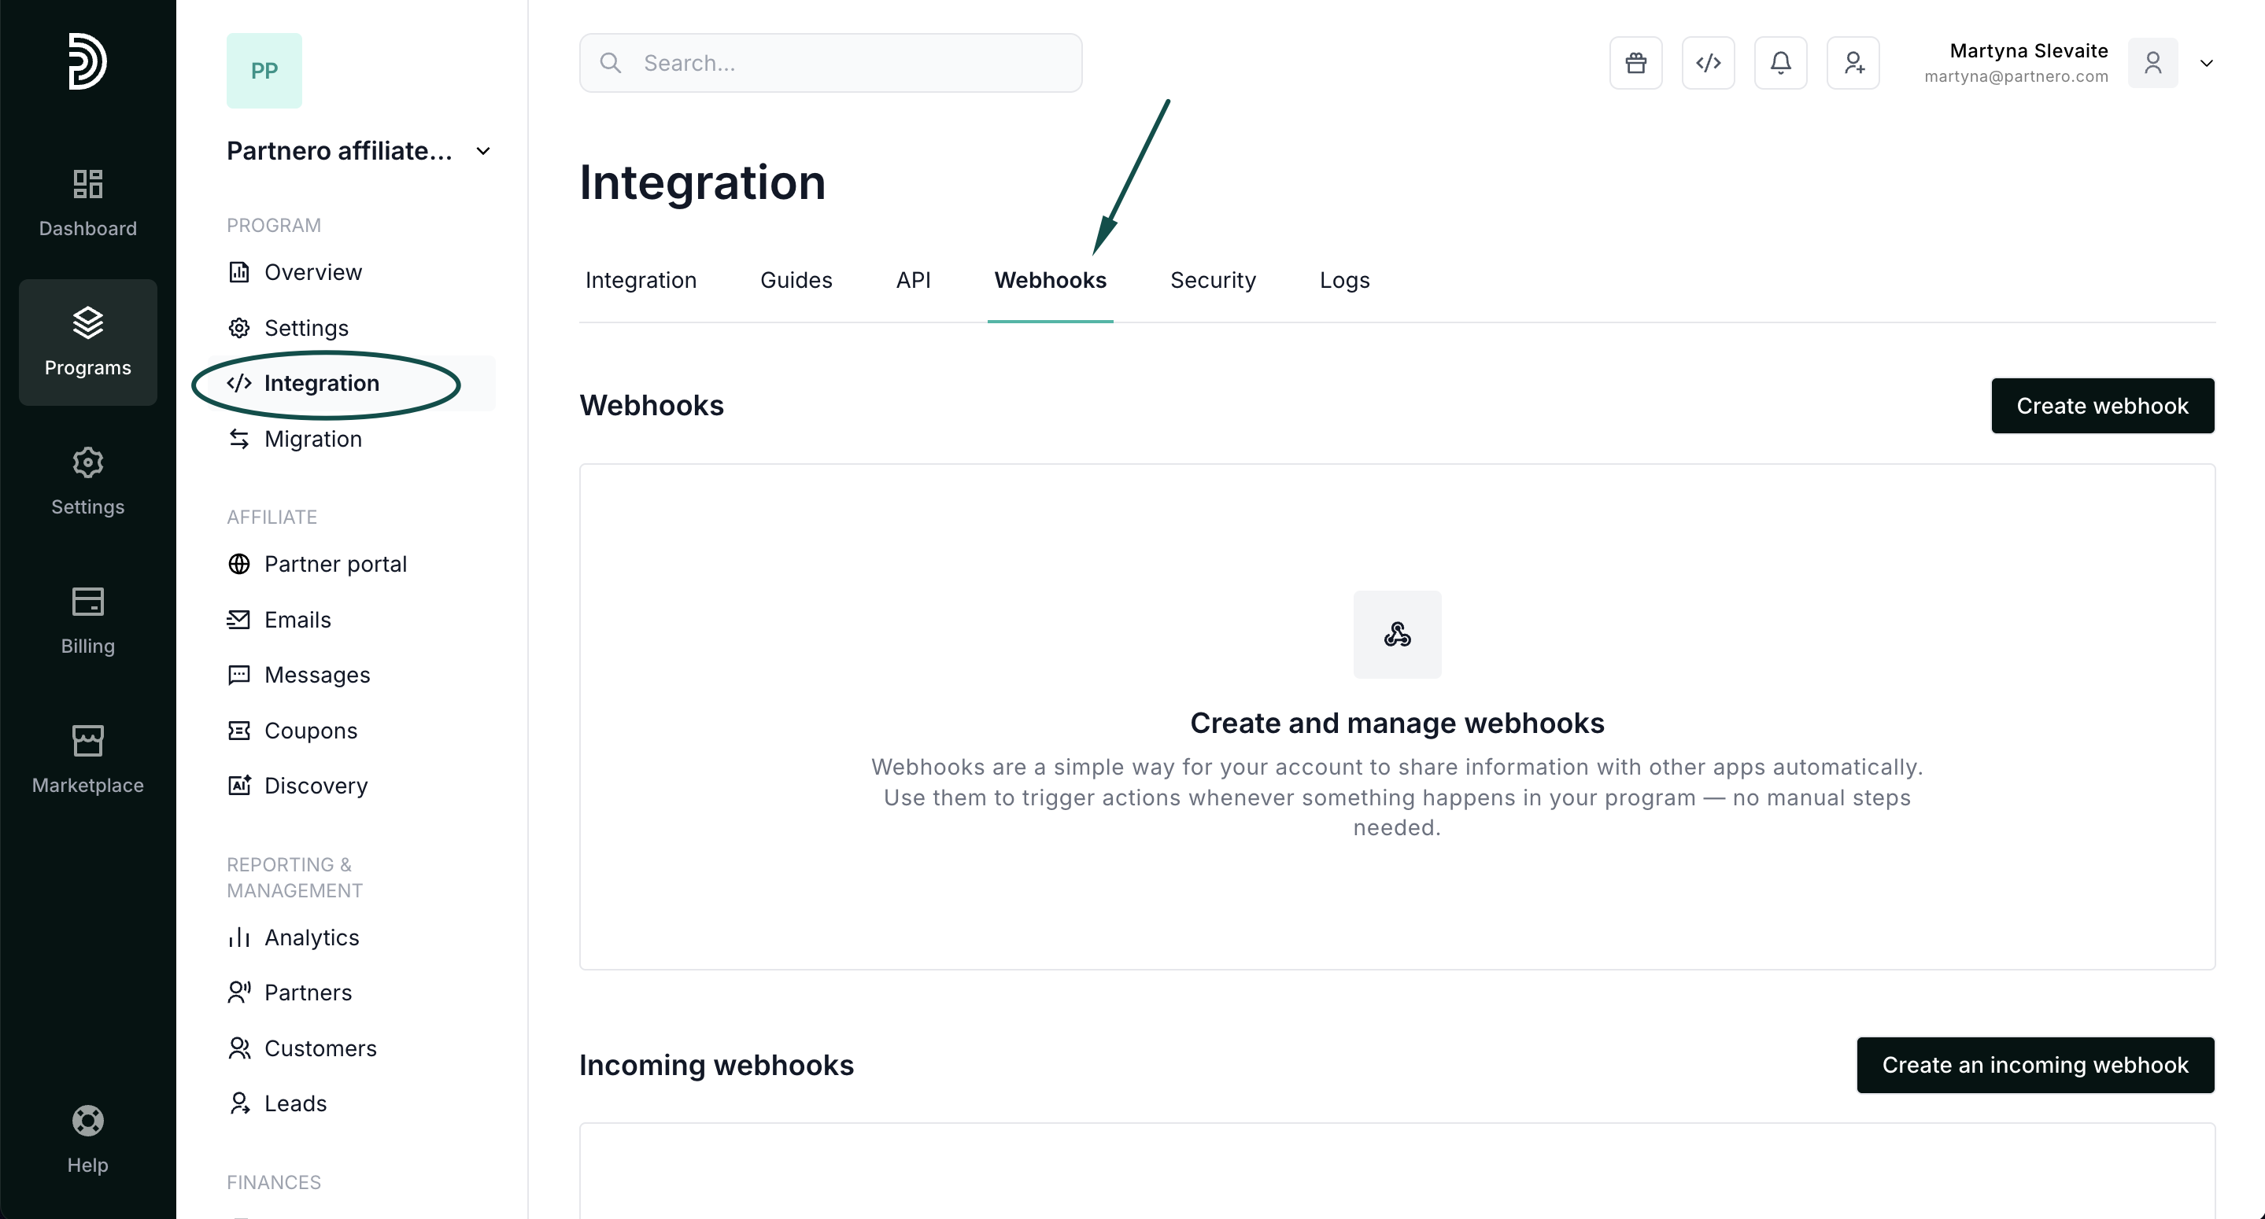Click the webhook icon in empty state
2265x1219 pixels.
pos(1396,635)
